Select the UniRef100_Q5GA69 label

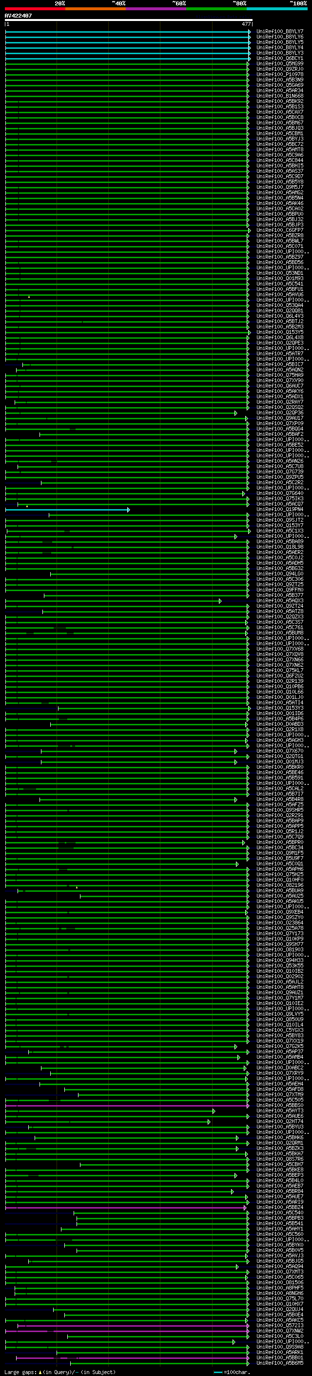pyautogui.click(x=279, y=85)
